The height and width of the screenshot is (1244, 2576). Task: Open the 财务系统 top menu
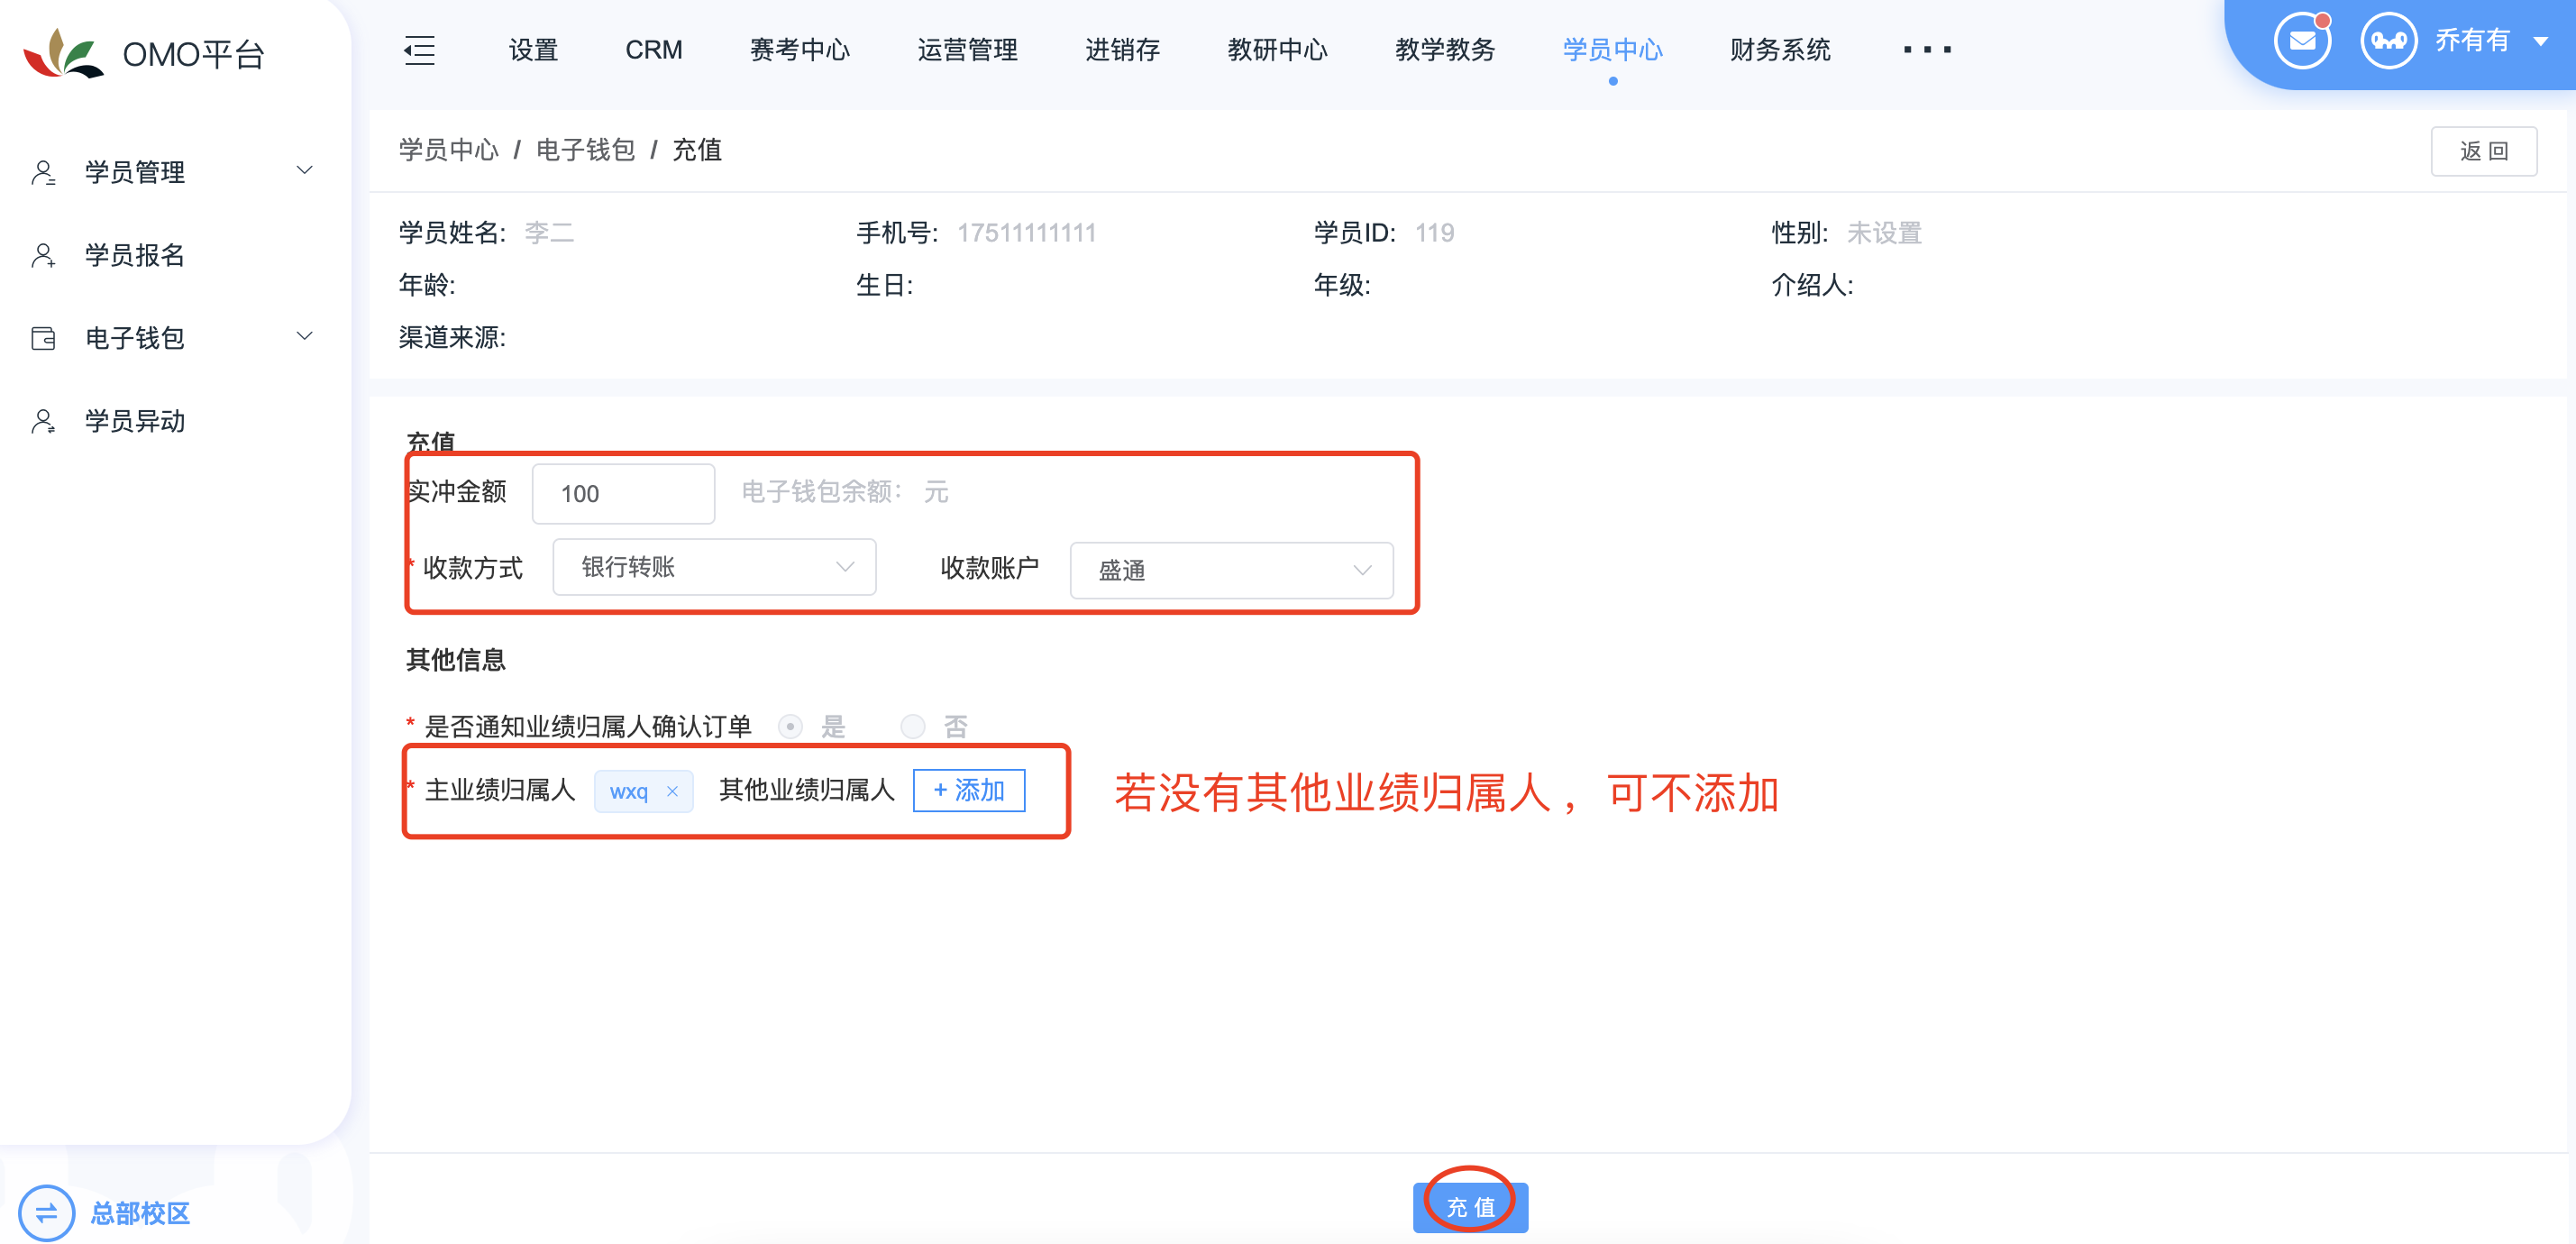point(1780,49)
